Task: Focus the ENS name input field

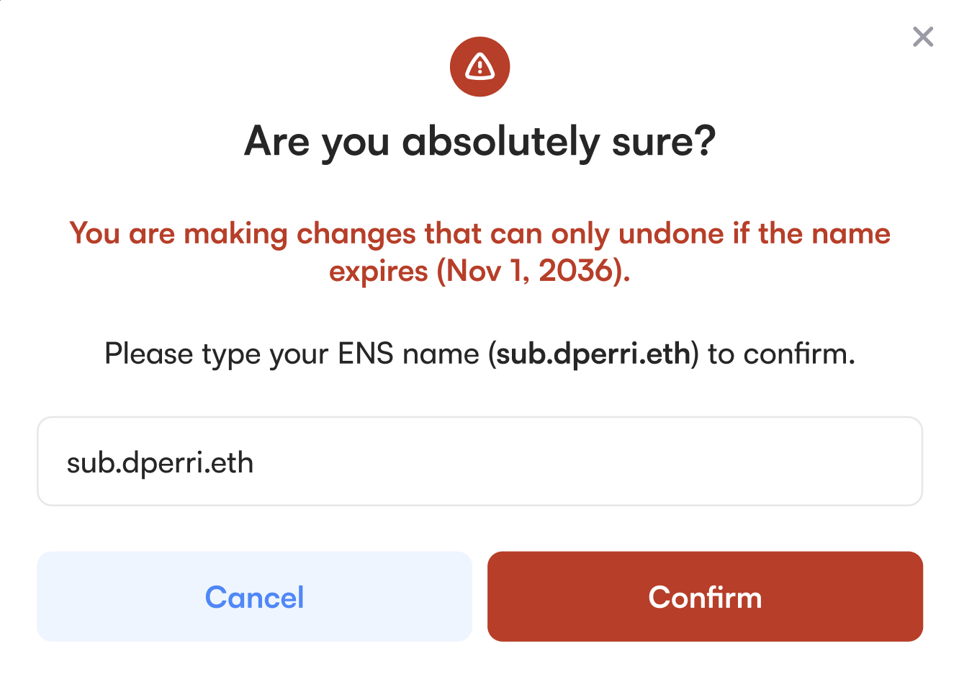Action: [x=479, y=462]
